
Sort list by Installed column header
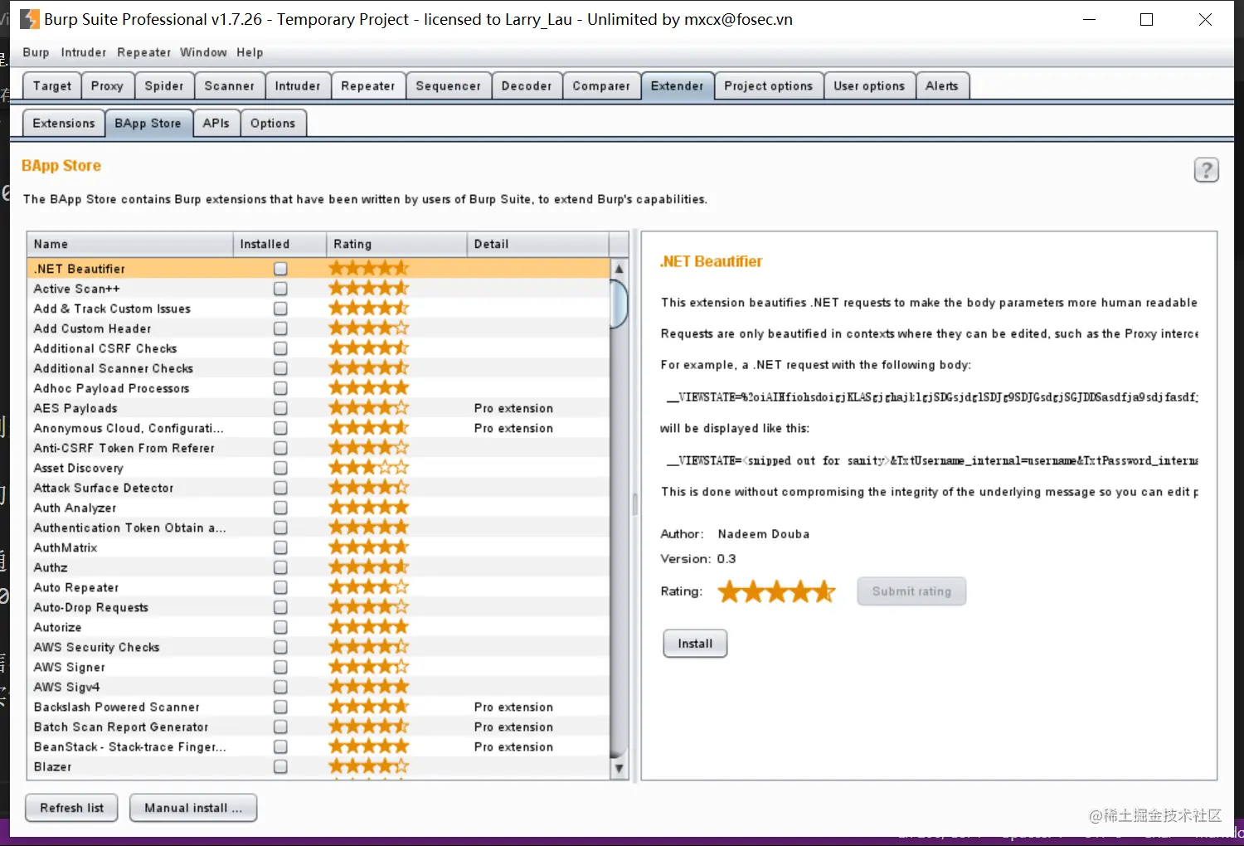(280, 244)
